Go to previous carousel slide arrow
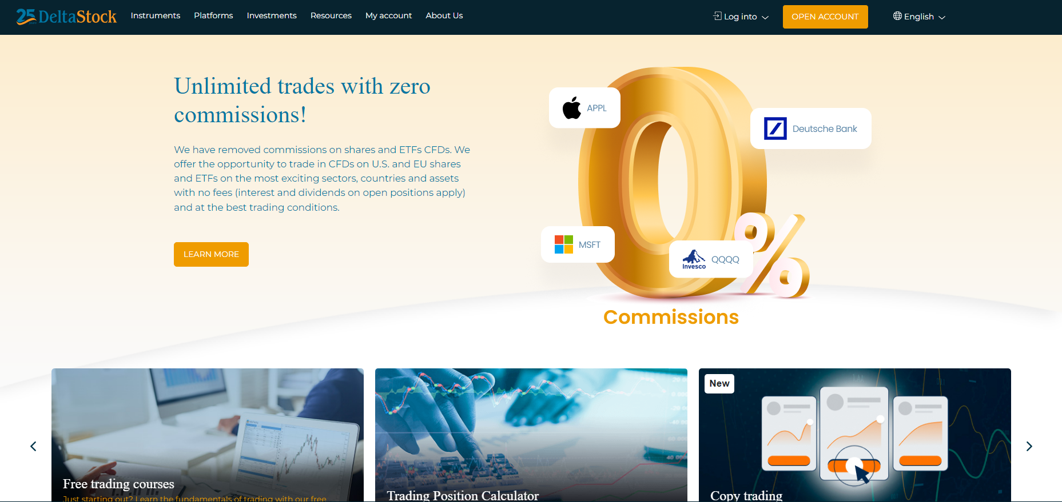The height and width of the screenshot is (502, 1062). click(x=33, y=446)
